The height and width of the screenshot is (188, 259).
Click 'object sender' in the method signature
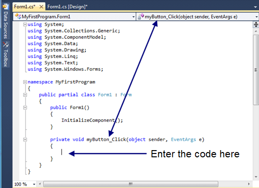147,140
